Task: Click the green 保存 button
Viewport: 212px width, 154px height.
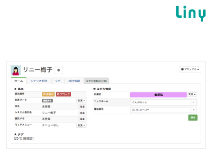Action: coord(193,118)
